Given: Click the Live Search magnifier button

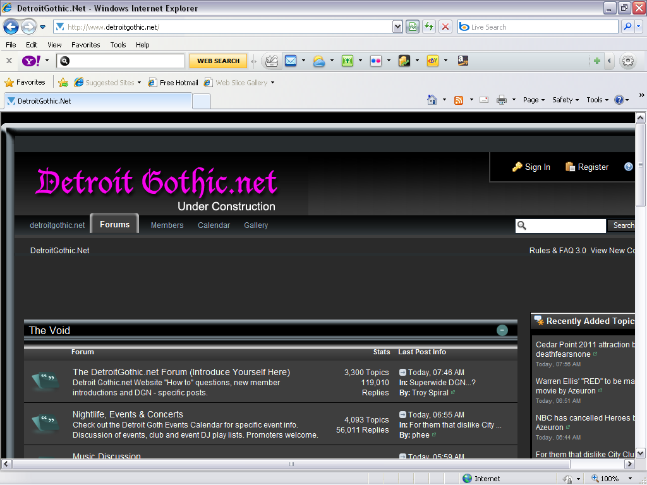Looking at the screenshot, I should point(627,27).
